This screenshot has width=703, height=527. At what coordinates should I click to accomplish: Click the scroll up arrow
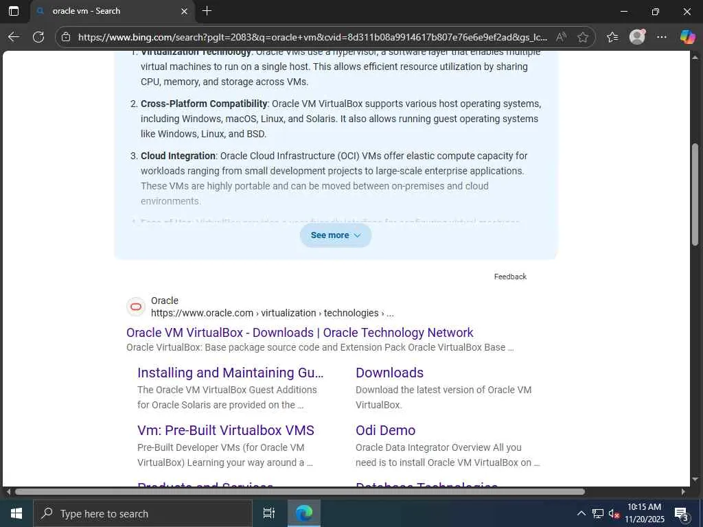click(x=695, y=57)
